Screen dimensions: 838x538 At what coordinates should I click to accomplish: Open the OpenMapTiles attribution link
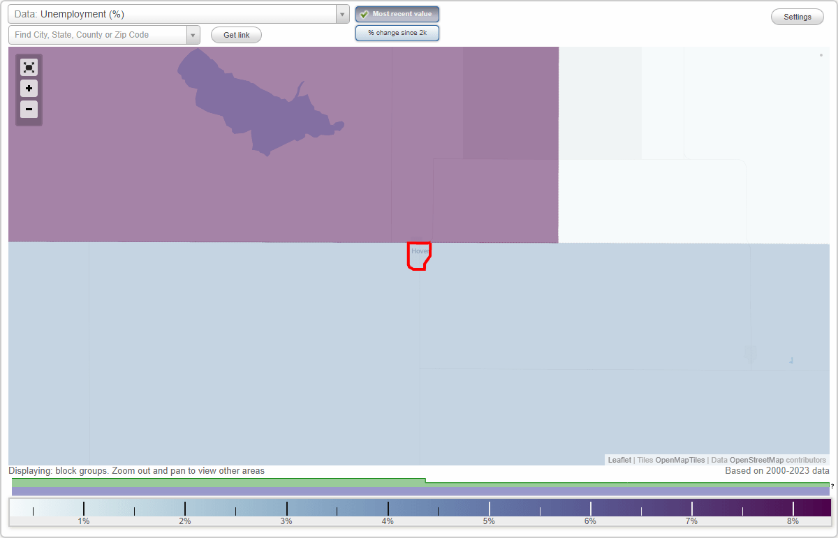click(x=679, y=460)
